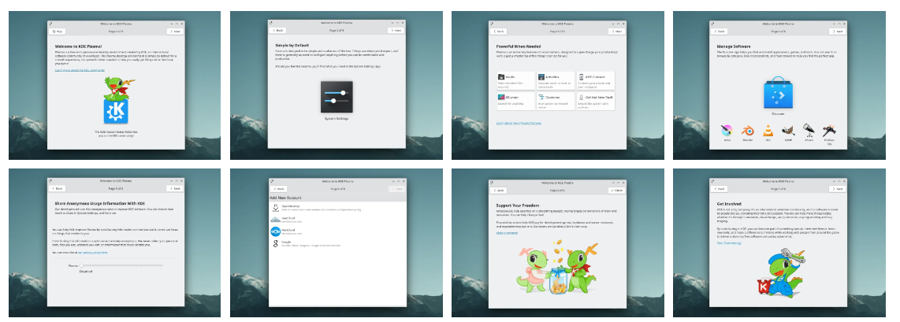
Task: Open the KRunner feature icon
Action: coord(501,98)
